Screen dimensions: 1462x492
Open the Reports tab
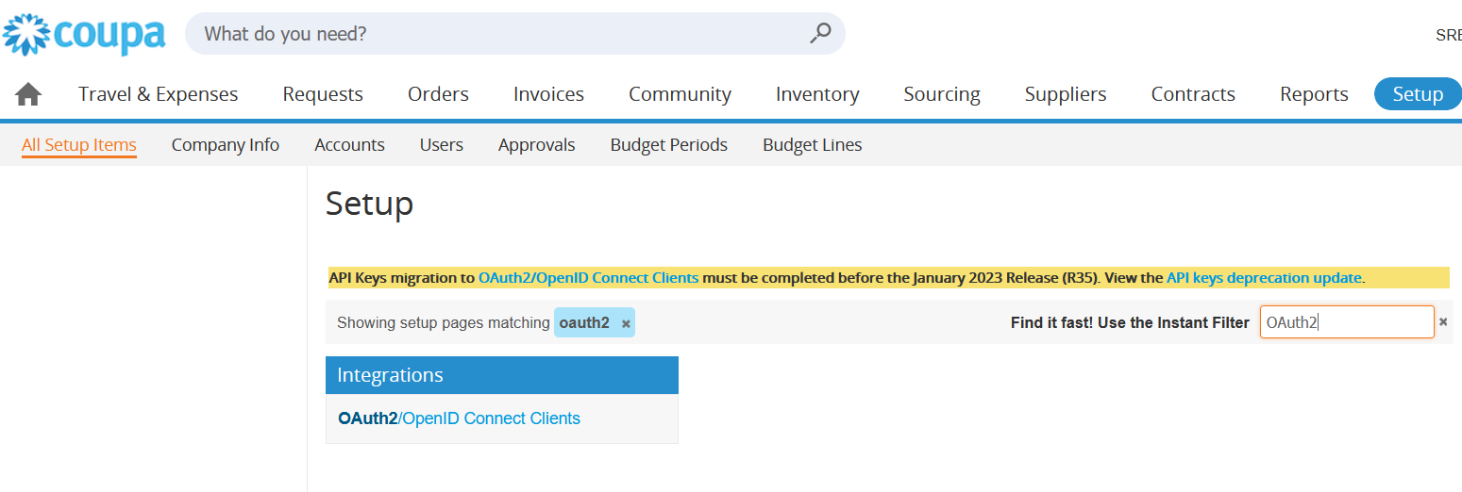[1314, 94]
